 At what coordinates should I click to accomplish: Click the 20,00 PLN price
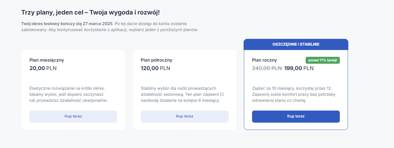[43, 68]
